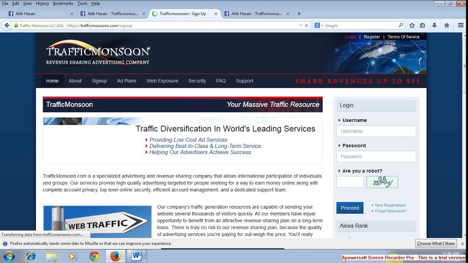The image size is (468, 263).
Task: Open Terms Of Service link
Action: 403,37
